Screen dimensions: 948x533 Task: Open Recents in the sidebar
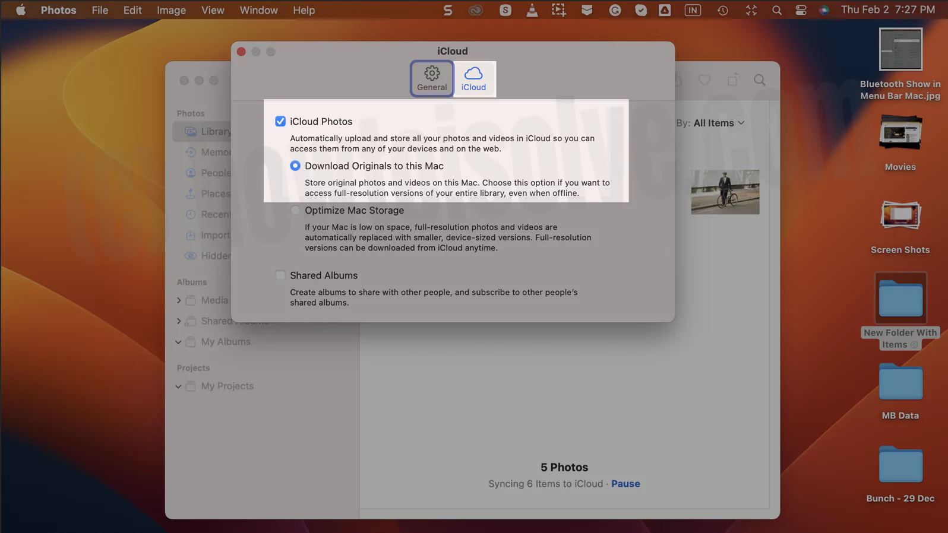pyautogui.click(x=208, y=214)
